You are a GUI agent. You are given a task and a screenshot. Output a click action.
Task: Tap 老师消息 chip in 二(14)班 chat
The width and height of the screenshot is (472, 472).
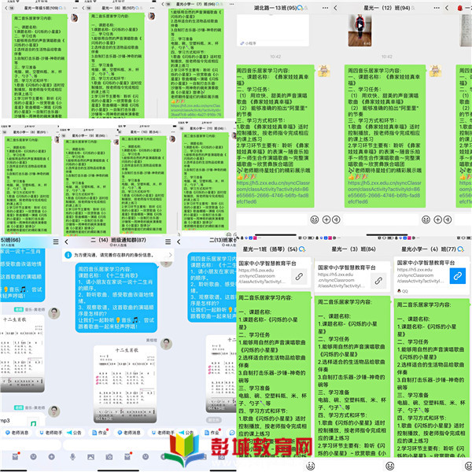tap(129, 432)
